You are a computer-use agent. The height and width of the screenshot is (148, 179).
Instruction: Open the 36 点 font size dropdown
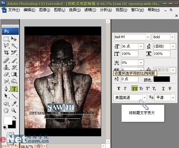(141, 46)
